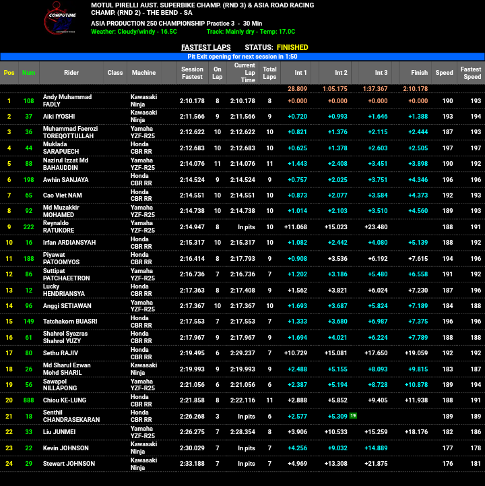Select rider Piyawat PATOOMYOS
This screenshot has height=486, width=485.
(61, 258)
